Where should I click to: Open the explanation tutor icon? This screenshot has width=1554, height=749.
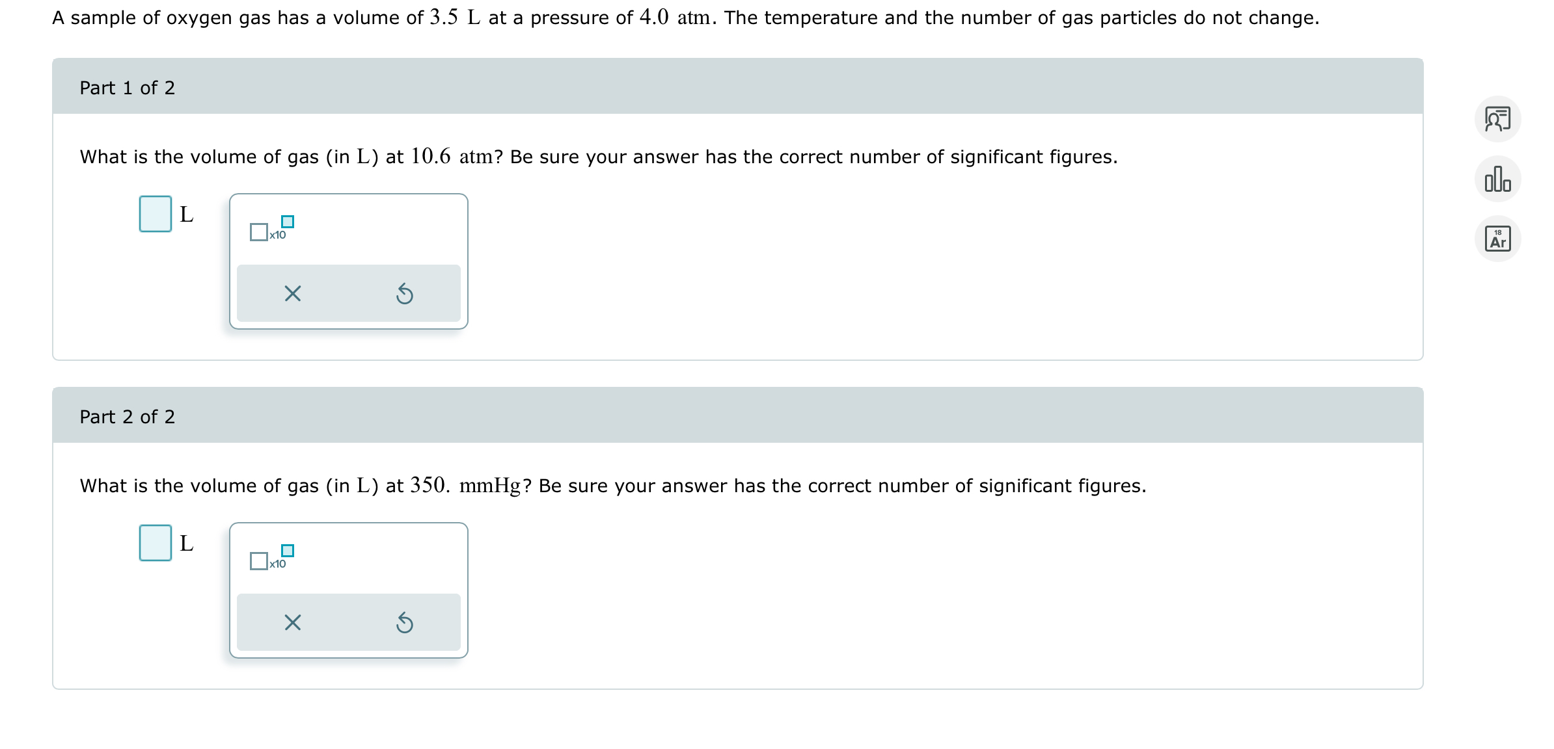pyautogui.click(x=1499, y=119)
